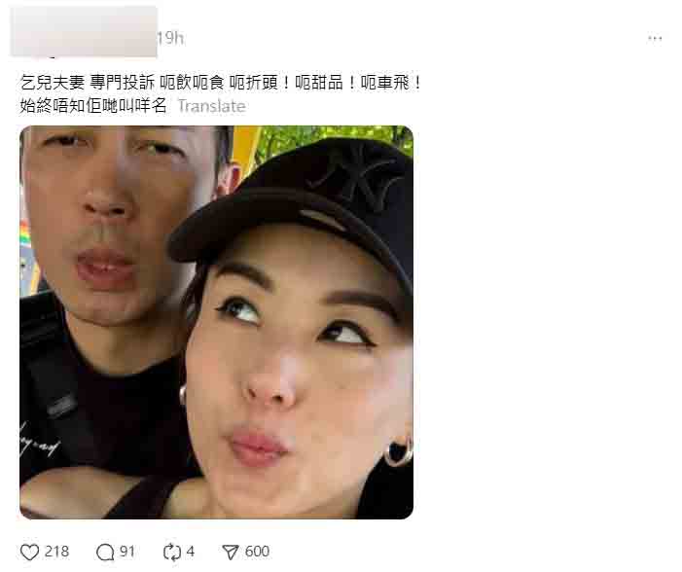Repost using the circular arrows icon
Screen dimensions: 682x572
(x=172, y=553)
